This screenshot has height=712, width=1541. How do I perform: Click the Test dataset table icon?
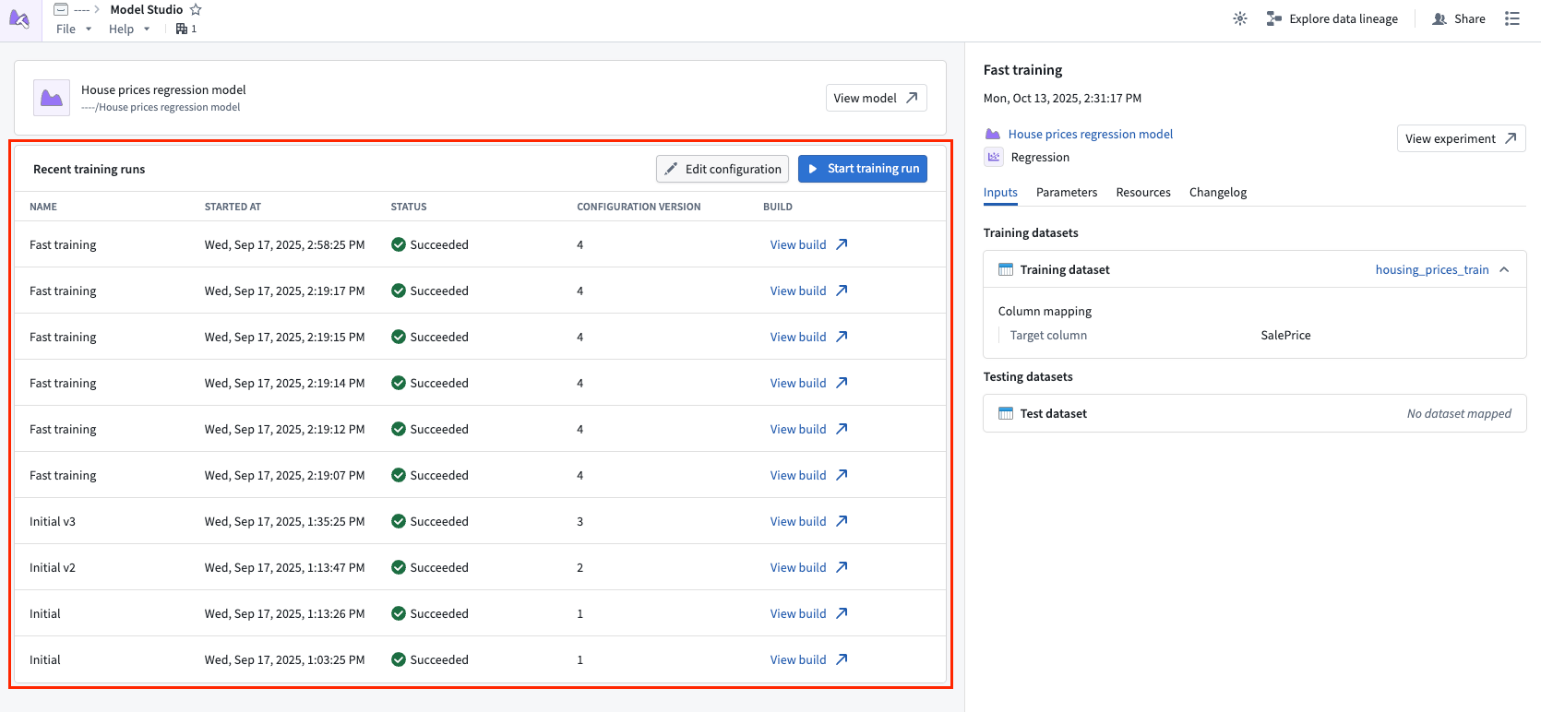click(1006, 413)
